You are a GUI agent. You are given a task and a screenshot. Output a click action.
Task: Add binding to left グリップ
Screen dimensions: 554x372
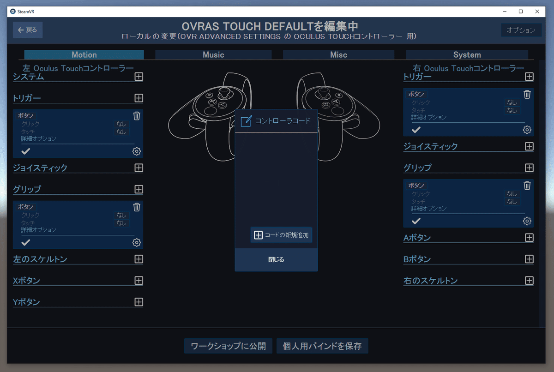click(138, 189)
